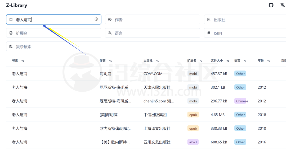The height and width of the screenshot is (151, 286).
Task: Click the language translate icon in header
Action: pyautogui.click(x=283, y=5)
